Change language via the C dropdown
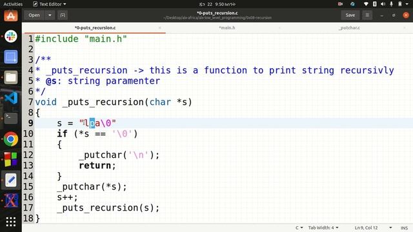The width and height of the screenshot is (413, 232). 299,227
